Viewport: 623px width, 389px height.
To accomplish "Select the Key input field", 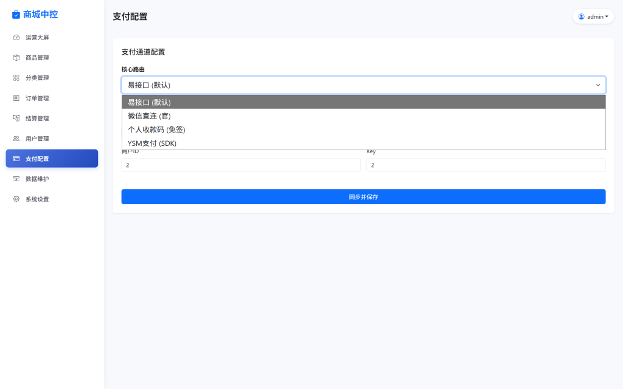I will 486,165.
